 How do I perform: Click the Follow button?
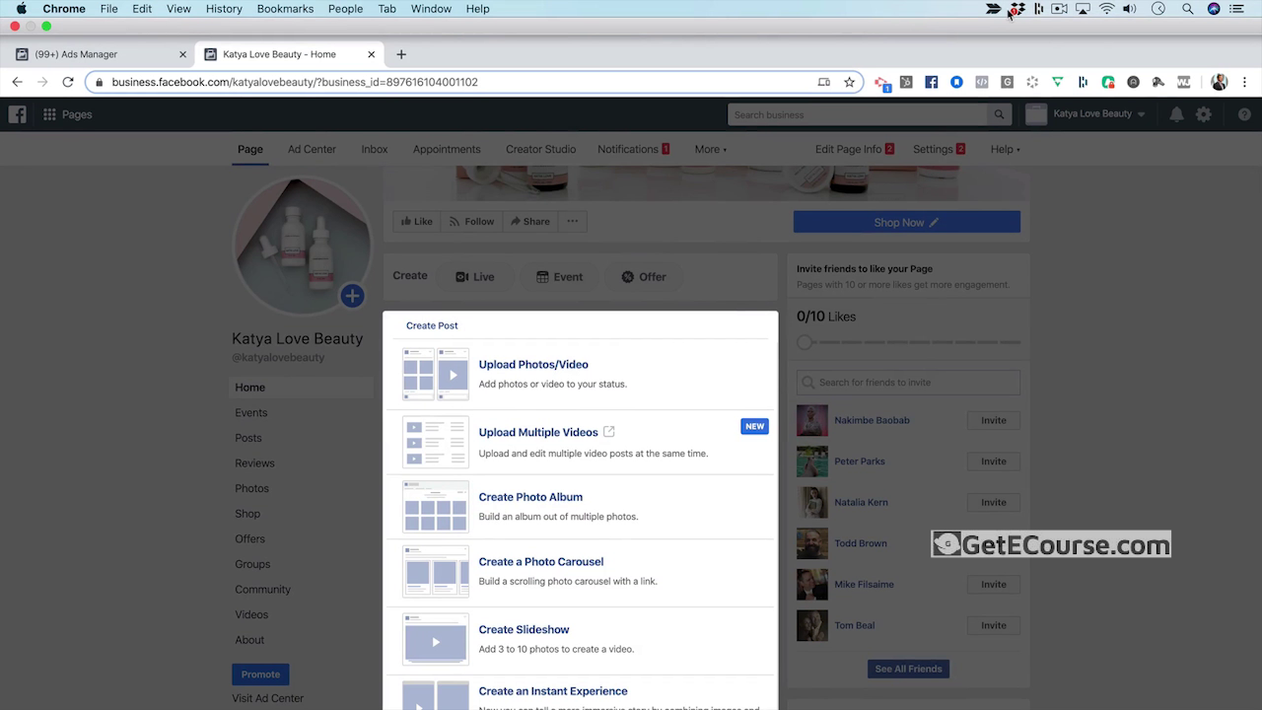point(471,222)
